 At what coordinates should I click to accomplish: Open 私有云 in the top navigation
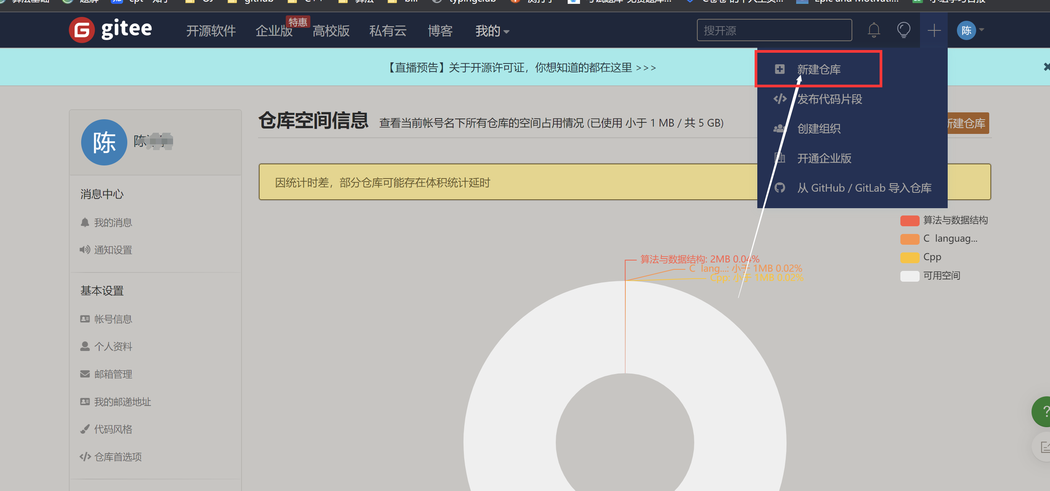[x=388, y=30]
